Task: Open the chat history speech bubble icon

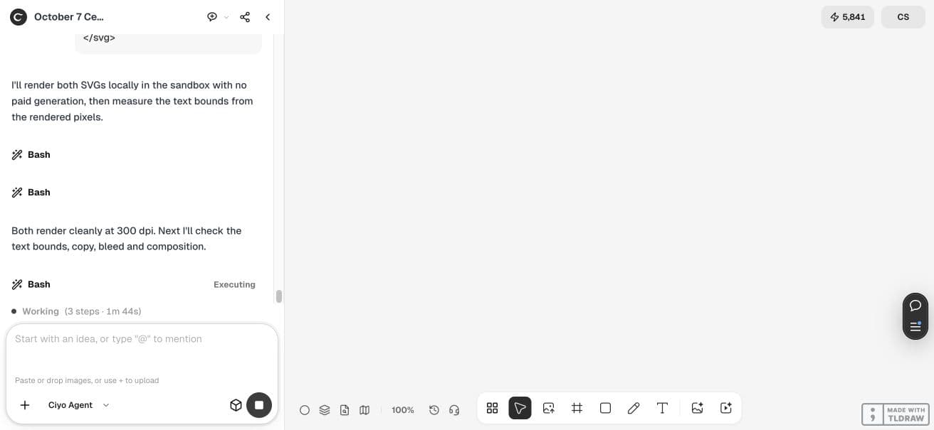Action: pos(212,16)
